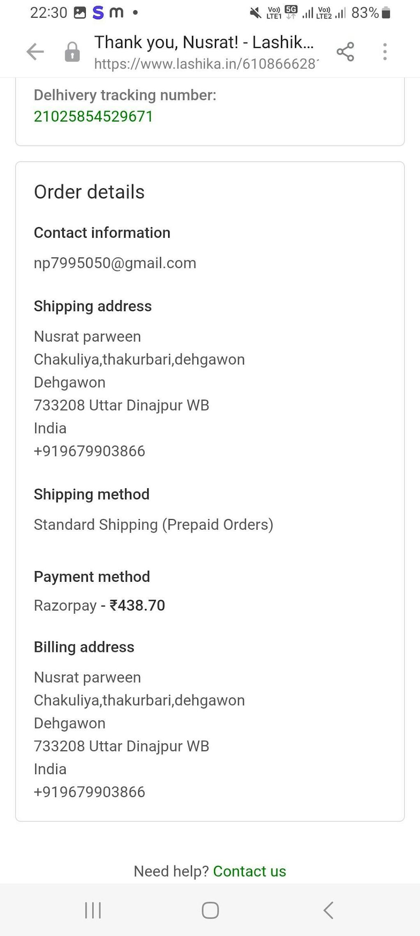Tap the email np7995050@gmail.com
Screen dimensions: 420x936
tap(115, 263)
